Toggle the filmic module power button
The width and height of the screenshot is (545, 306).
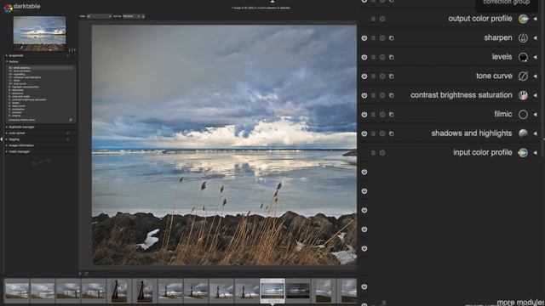click(364, 114)
